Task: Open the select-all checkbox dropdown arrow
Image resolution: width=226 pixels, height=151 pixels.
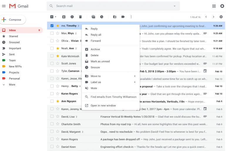Action: pyautogui.click(x=55, y=17)
